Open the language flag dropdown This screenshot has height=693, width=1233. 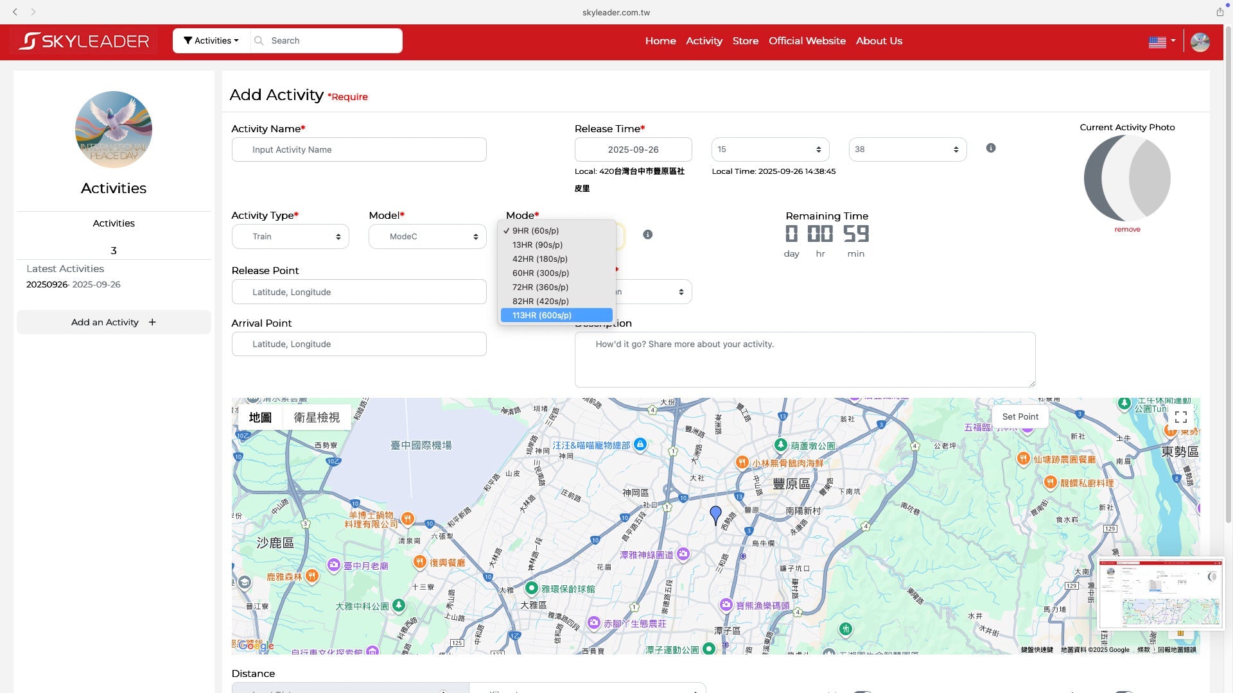click(1162, 42)
